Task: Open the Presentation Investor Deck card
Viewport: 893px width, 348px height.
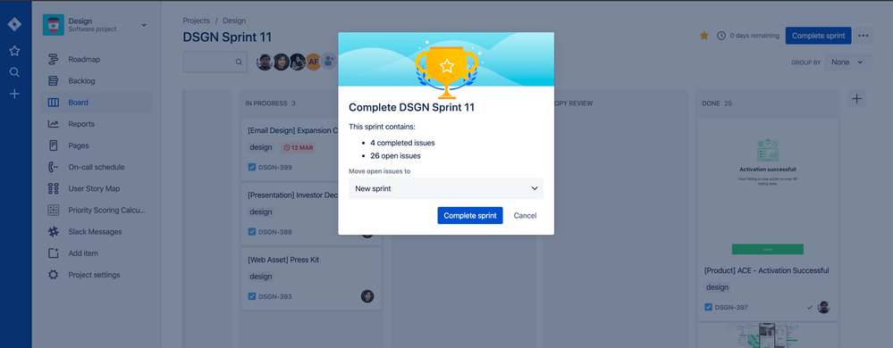Action: pyautogui.click(x=292, y=195)
